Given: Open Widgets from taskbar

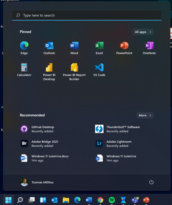Looking at the screenshot, I should 43,200.
